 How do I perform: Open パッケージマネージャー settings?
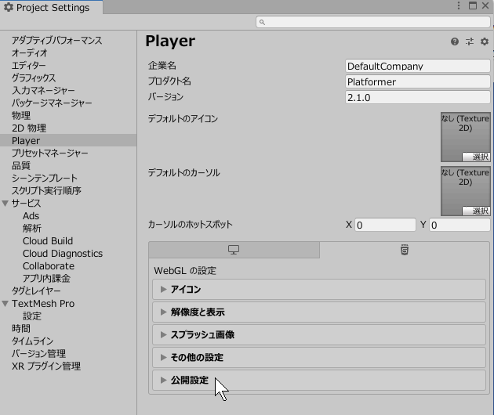coord(52,103)
